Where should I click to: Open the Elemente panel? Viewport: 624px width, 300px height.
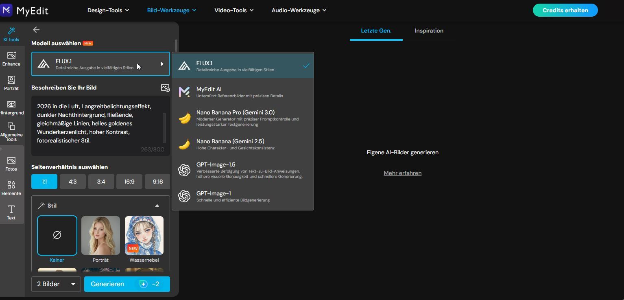11,188
